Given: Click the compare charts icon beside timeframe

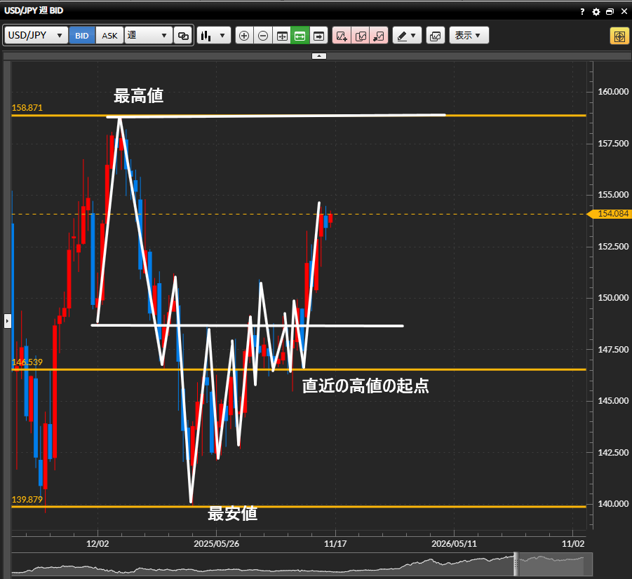Looking at the screenshot, I should click(183, 36).
